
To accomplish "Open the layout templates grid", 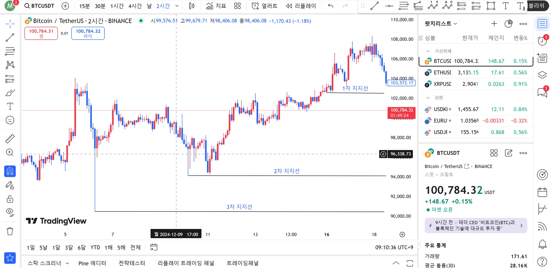I will [x=237, y=6].
